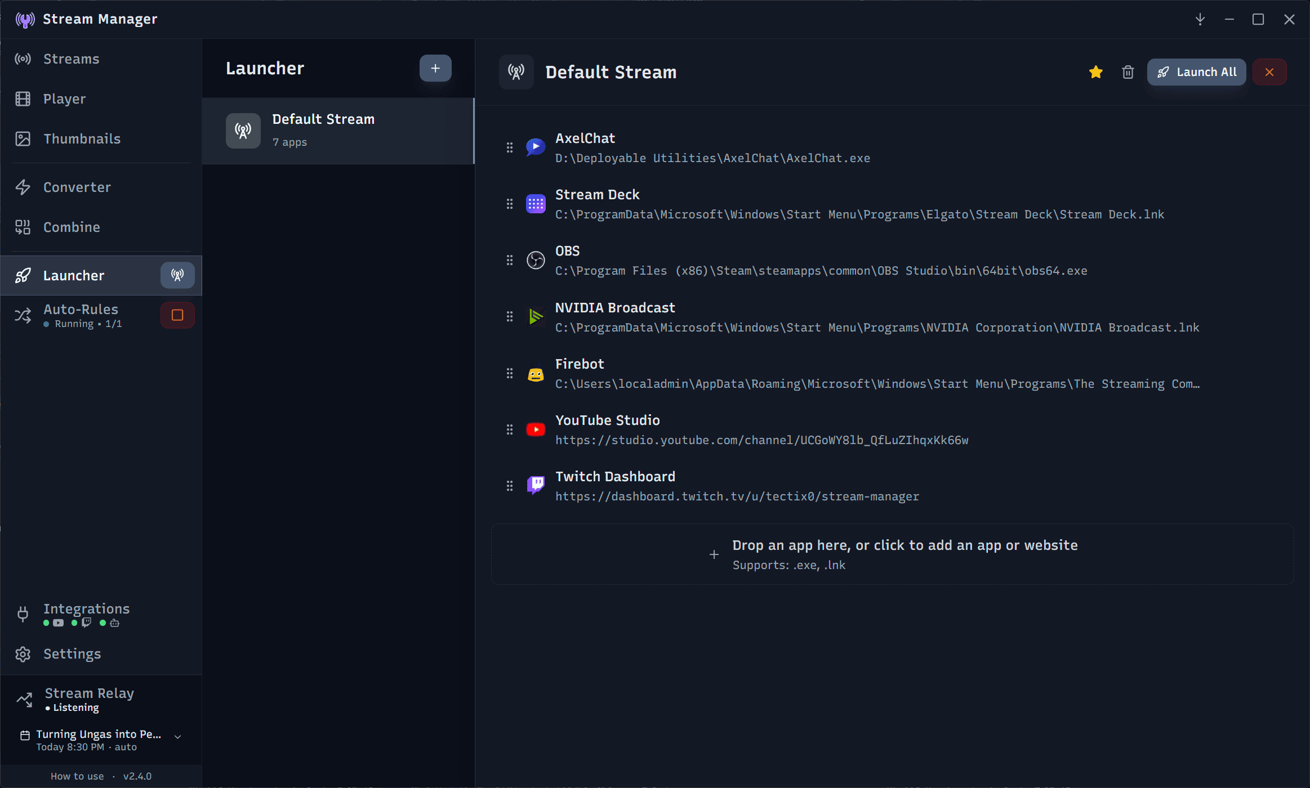Grab the Stream Deck drag handle
This screenshot has width=1310, height=788.
tap(510, 204)
